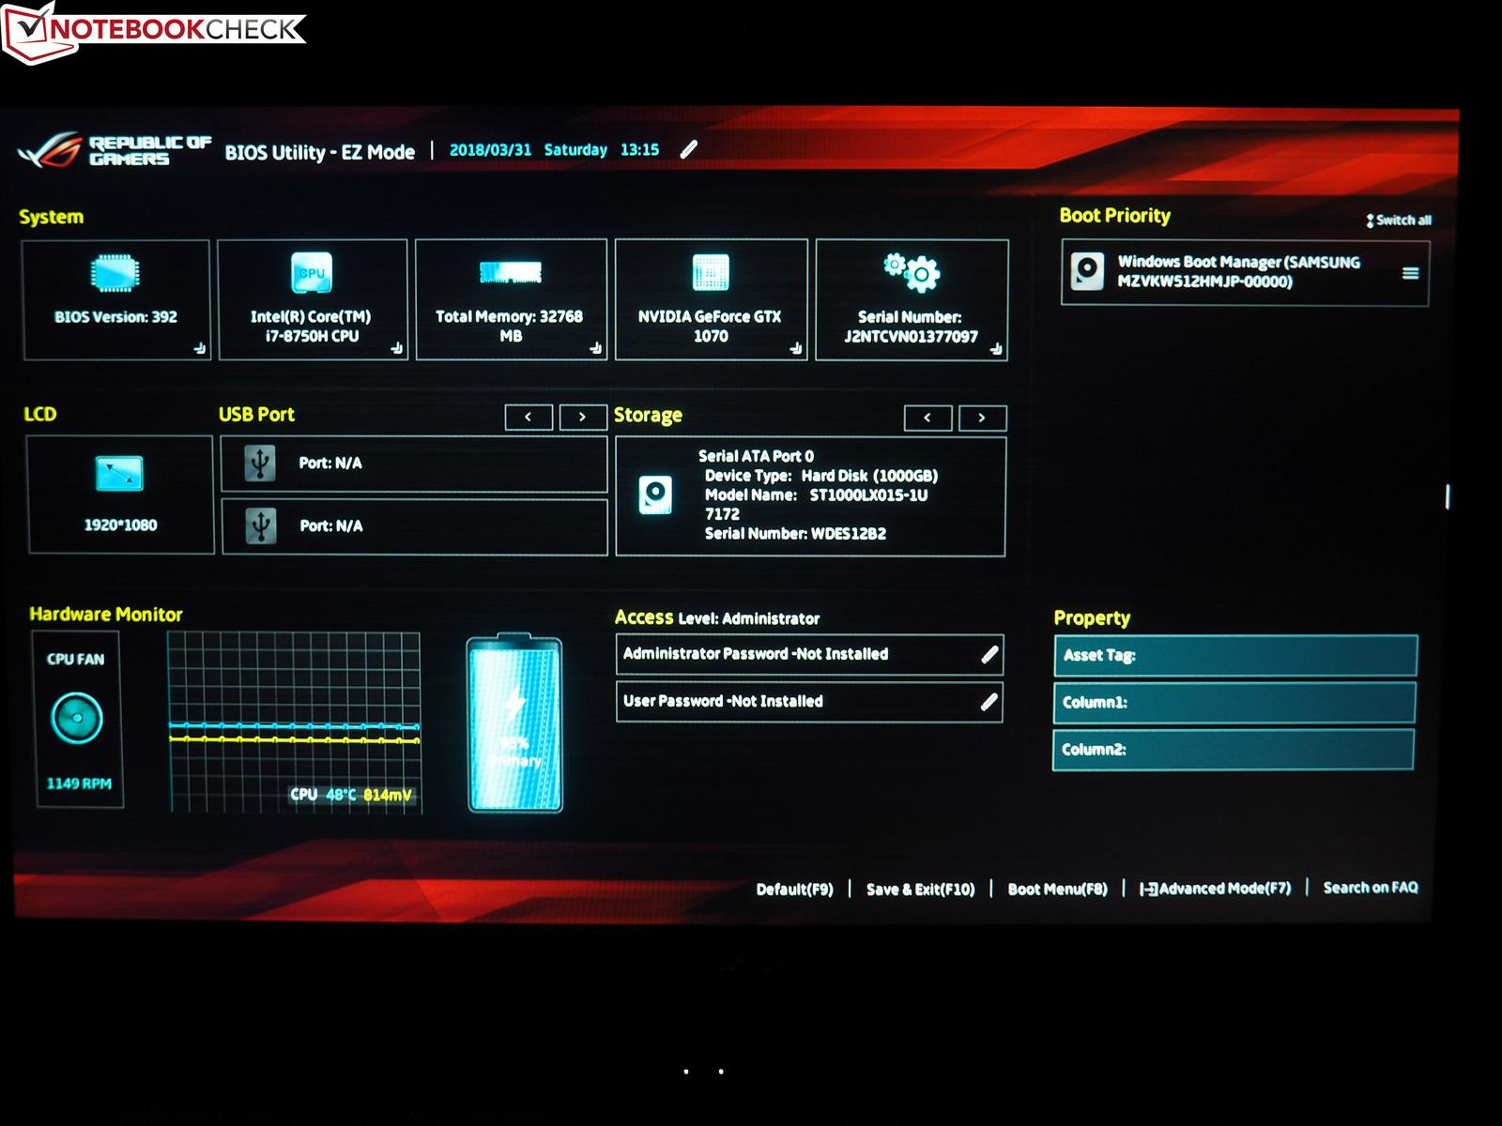Viewport: 1502px width, 1126px height.
Task: Click the CPU icon in the System section
Action: pos(312,273)
